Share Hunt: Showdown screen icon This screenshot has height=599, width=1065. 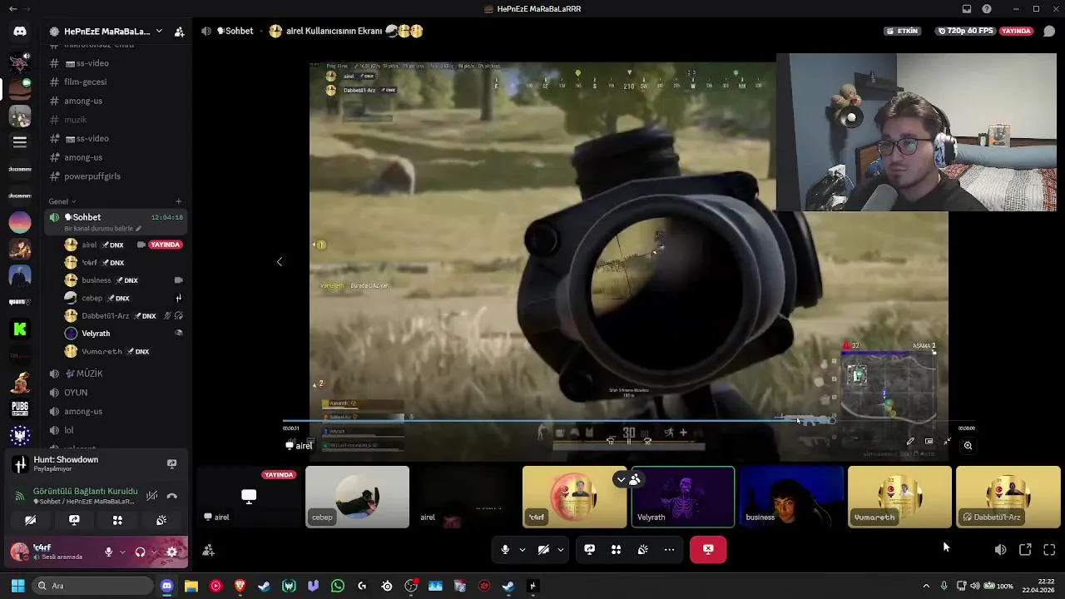tap(171, 463)
